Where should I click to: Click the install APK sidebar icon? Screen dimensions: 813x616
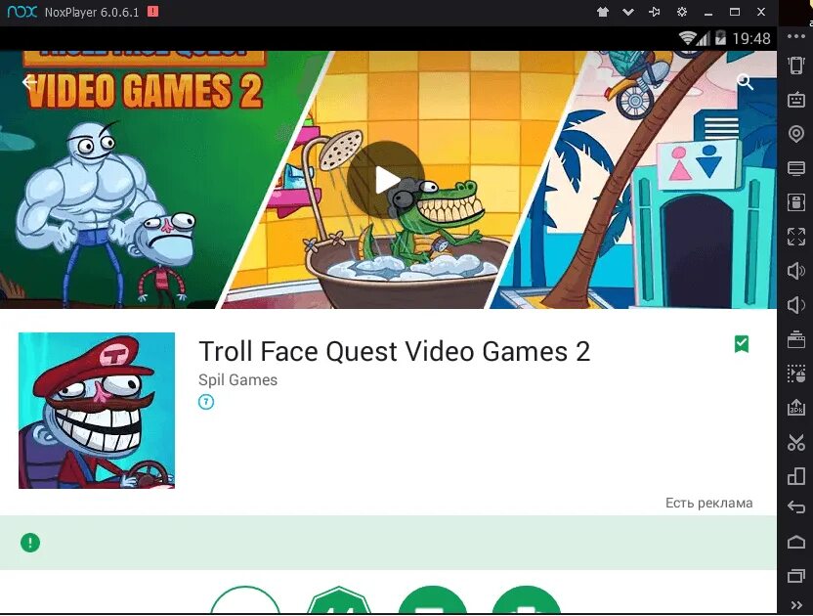pos(795,408)
